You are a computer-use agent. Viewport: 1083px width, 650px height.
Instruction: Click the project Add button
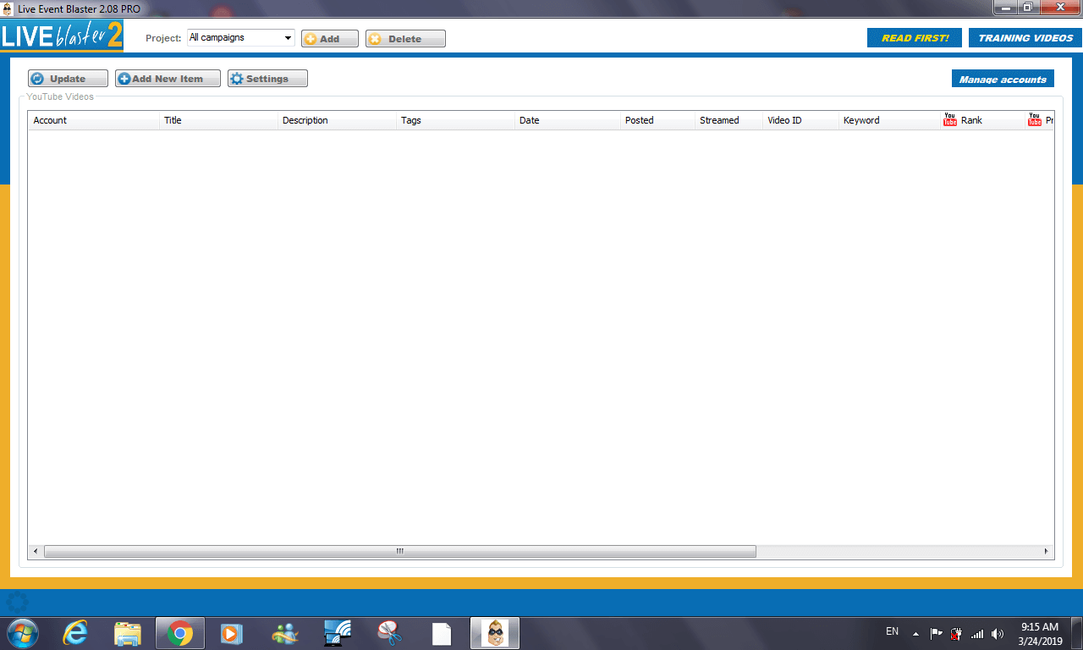(x=330, y=39)
